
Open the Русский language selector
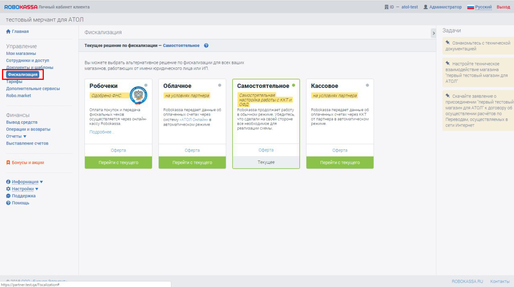click(483, 7)
